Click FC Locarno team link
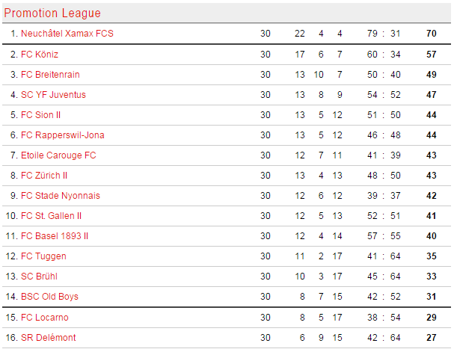The height and width of the screenshot is (352, 457). (x=45, y=318)
